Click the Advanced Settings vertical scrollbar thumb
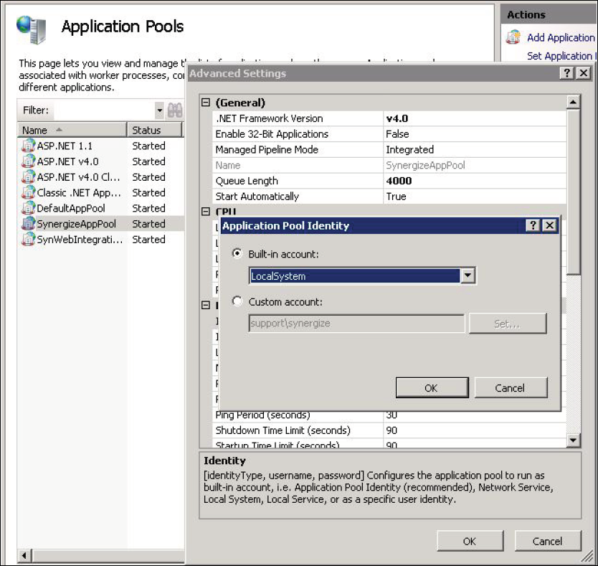Viewport: 598px width, 566px height. [573, 192]
